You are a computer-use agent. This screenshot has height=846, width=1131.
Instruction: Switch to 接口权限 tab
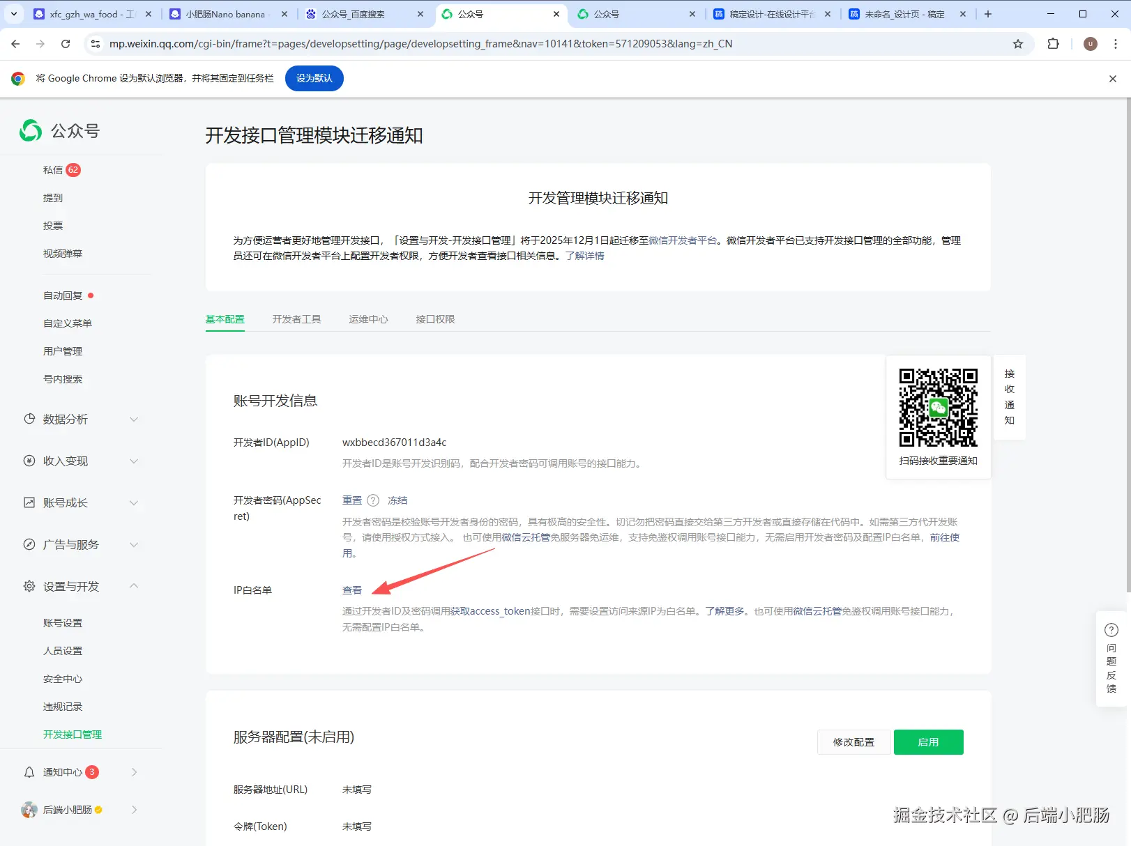tap(436, 319)
